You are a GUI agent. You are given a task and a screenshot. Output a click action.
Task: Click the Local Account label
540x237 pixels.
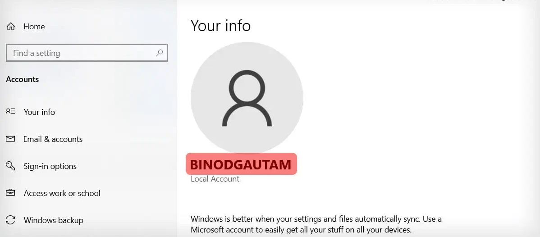pos(215,179)
